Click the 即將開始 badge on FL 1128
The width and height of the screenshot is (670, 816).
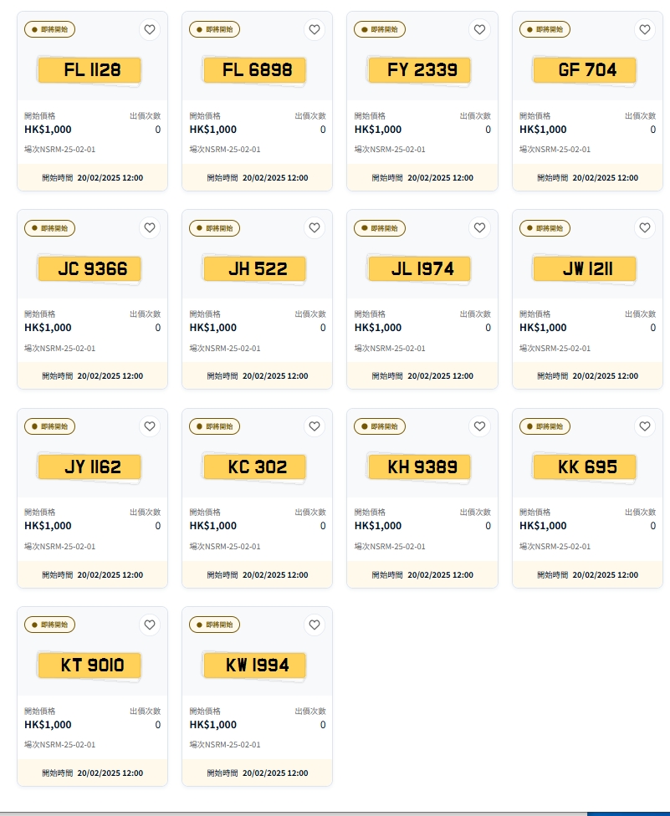pos(50,29)
